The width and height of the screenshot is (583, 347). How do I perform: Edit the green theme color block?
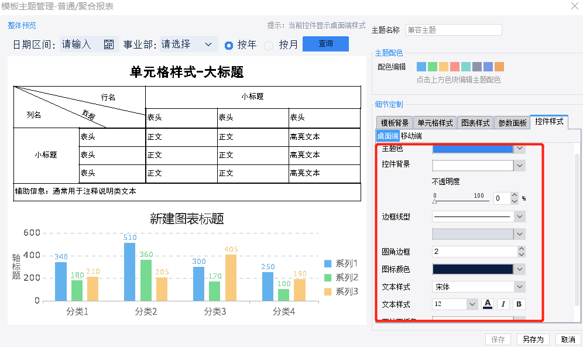click(433, 67)
